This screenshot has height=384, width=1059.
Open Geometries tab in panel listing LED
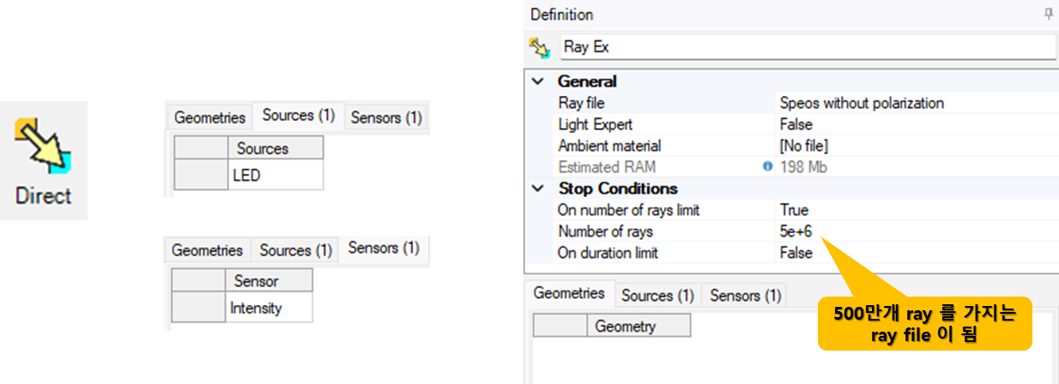coord(210,117)
